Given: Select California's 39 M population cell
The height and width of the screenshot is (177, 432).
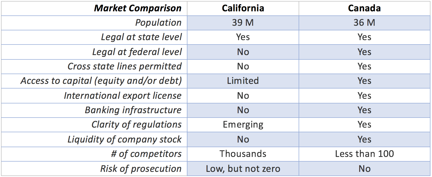Looking at the screenshot, I should point(243,23).
